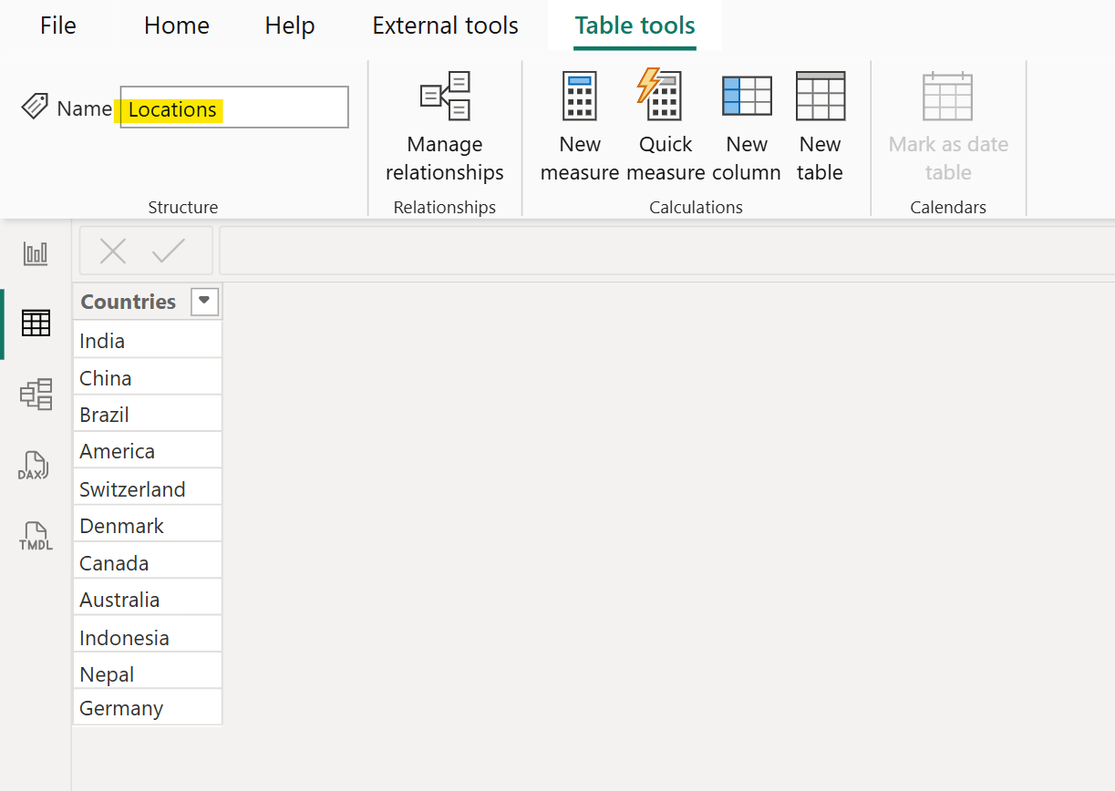
Task: Insert a New table
Action: 818,128
